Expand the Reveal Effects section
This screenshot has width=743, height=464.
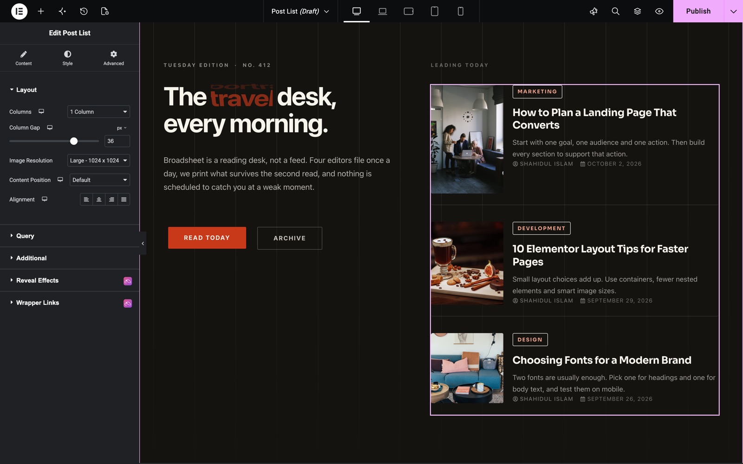pyautogui.click(x=70, y=280)
